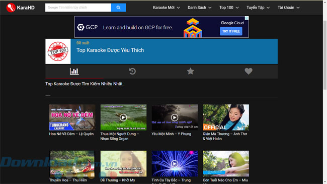Switch to the history clock tab
The width and height of the screenshot is (327, 184).
tap(132, 71)
